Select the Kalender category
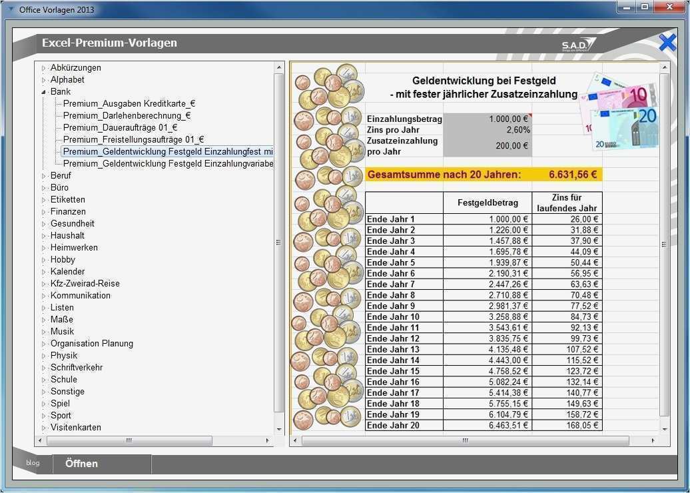Image resolution: width=690 pixels, height=493 pixels. pos(67,271)
